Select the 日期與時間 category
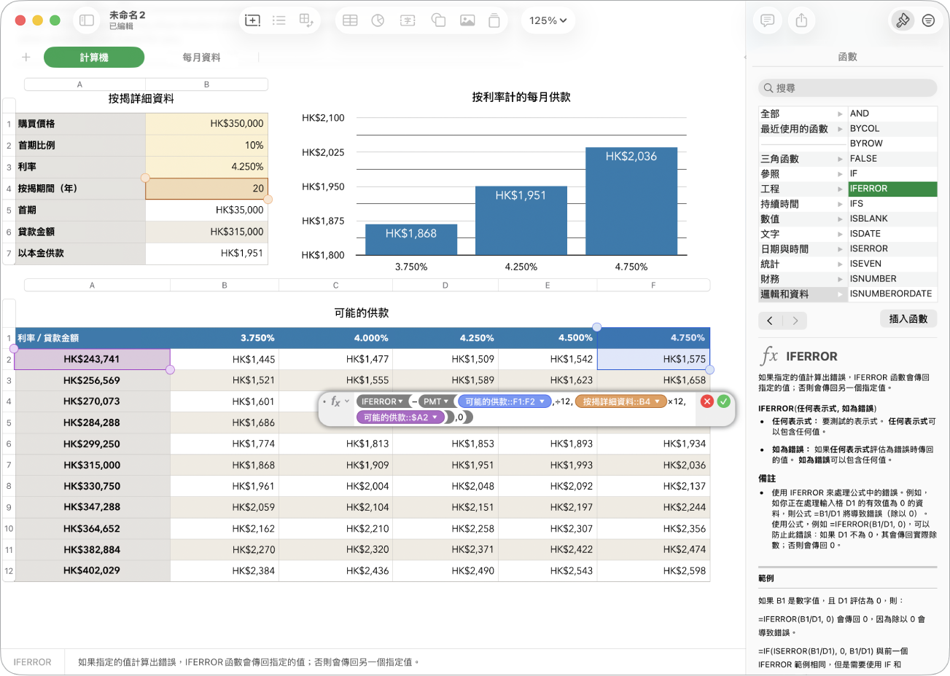The image size is (950, 676). tap(802, 249)
